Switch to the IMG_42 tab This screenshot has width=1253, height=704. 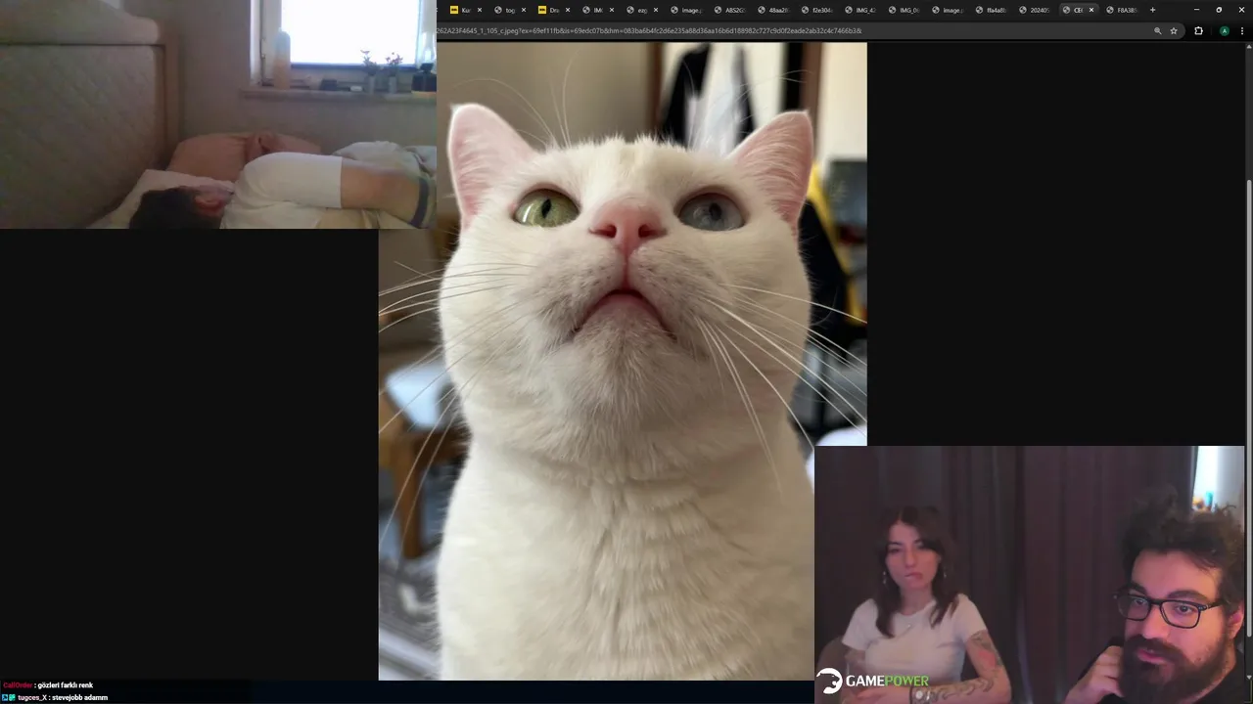pyautogui.click(x=860, y=10)
